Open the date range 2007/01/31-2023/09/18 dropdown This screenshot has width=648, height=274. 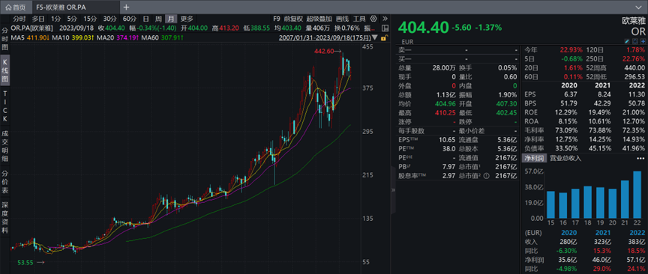pos(328,37)
